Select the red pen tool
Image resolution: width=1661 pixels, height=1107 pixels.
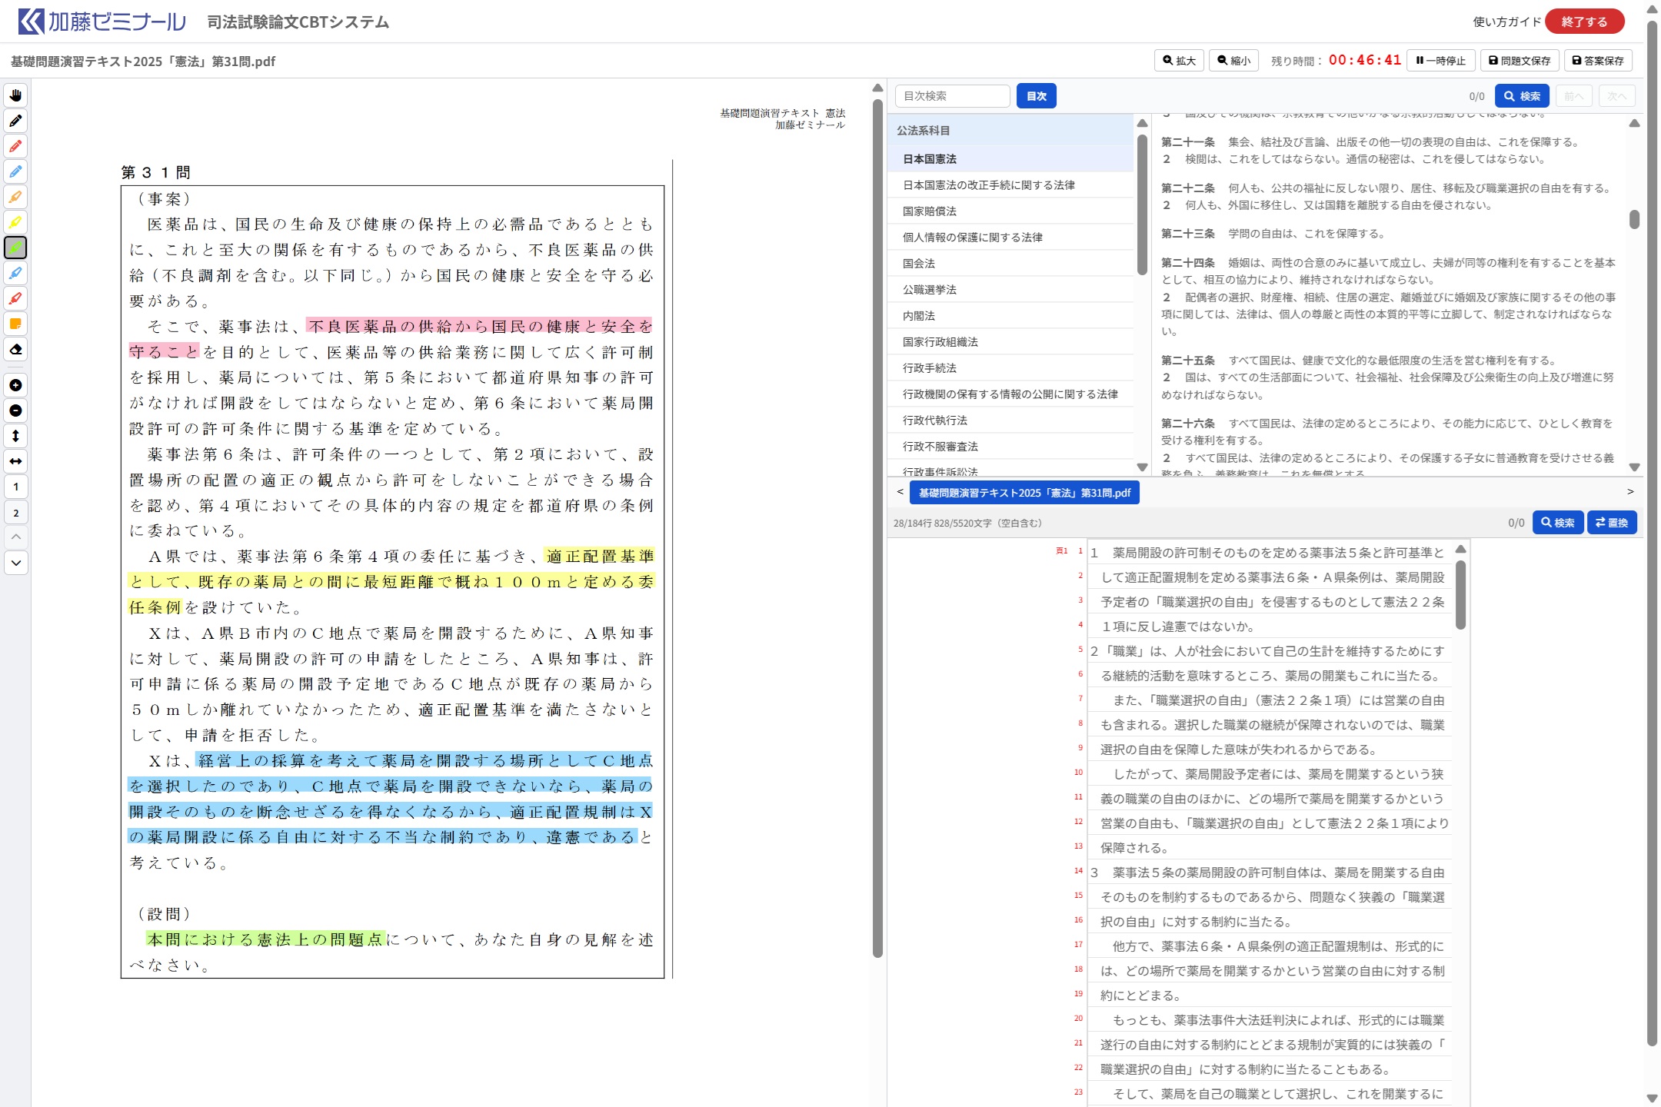(x=15, y=146)
